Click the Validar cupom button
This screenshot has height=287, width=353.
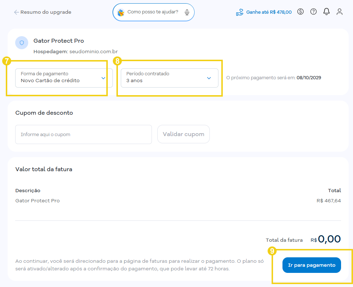click(x=183, y=134)
